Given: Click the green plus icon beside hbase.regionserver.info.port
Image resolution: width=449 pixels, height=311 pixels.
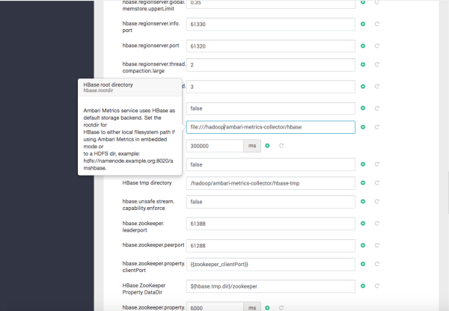Looking at the screenshot, I should pyautogui.click(x=363, y=25).
